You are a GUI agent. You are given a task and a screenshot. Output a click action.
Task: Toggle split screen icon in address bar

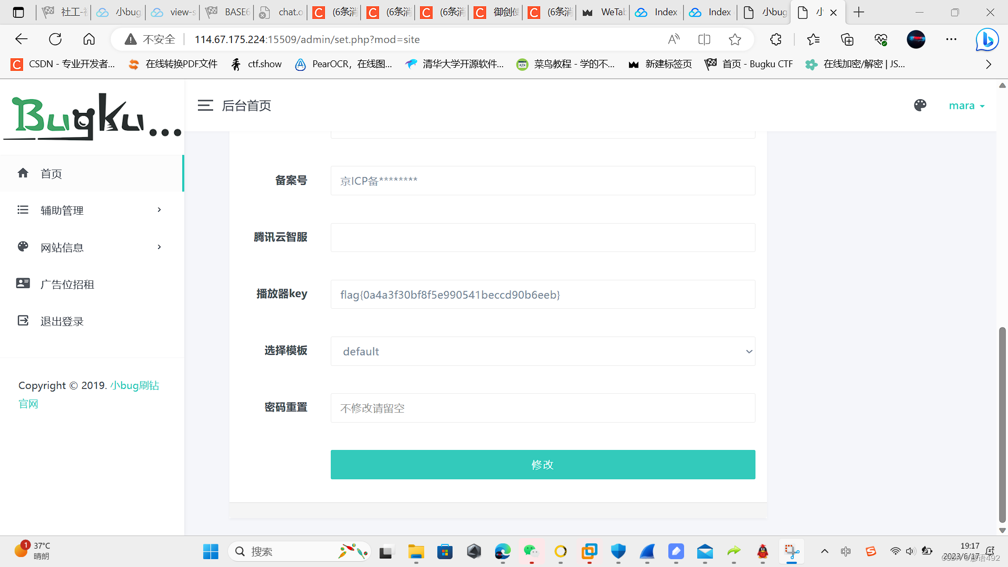[704, 39]
